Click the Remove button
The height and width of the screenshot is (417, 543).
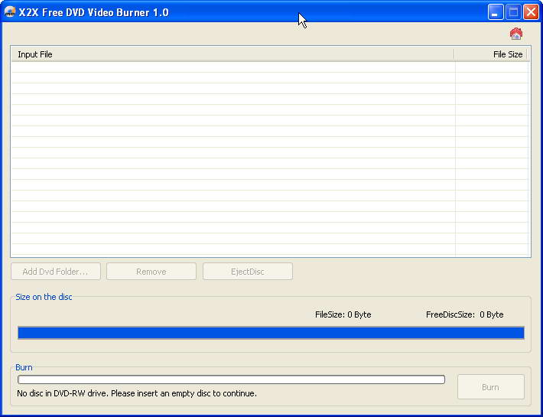[151, 271]
